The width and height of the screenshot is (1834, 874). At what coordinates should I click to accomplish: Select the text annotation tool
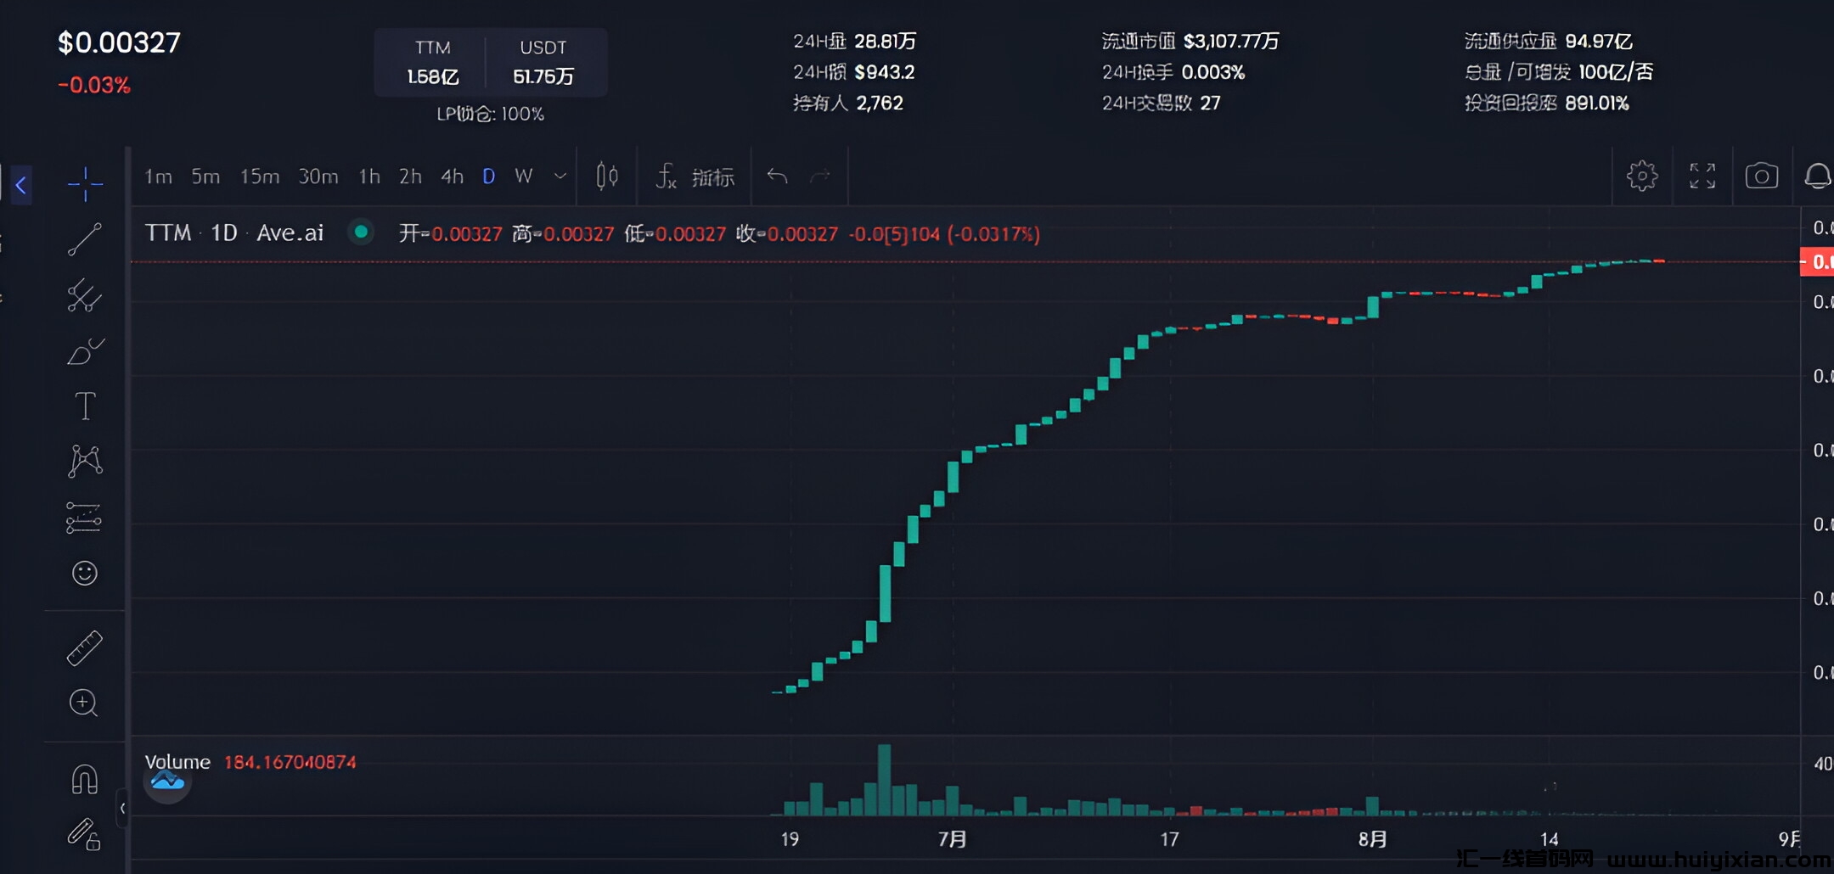[x=85, y=406]
